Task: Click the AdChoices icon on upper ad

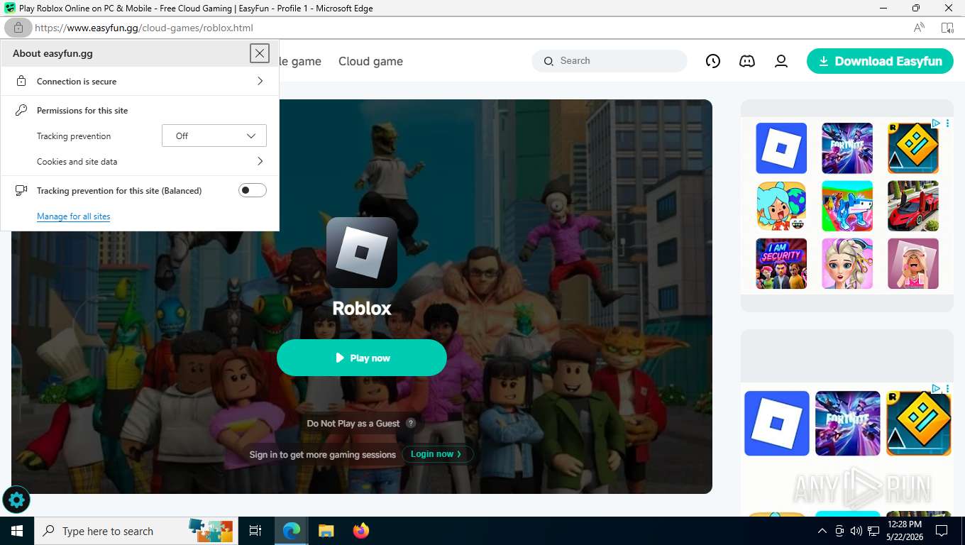Action: point(936,123)
